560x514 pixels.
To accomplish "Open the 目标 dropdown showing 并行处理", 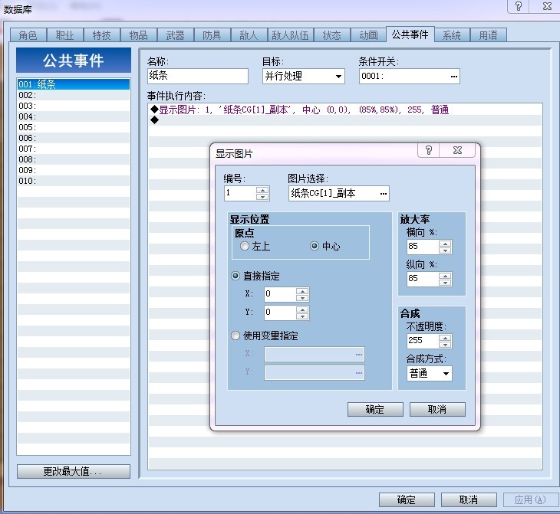I will [304, 76].
